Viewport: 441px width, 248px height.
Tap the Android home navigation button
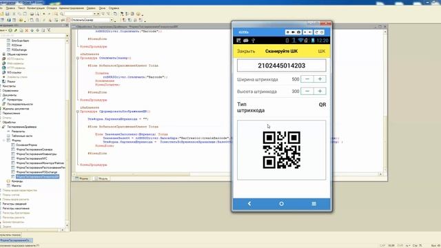click(x=281, y=204)
